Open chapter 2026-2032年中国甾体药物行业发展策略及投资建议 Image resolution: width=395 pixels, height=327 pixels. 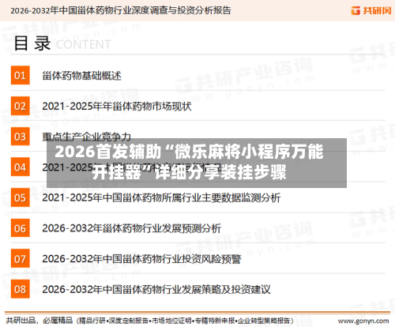(156, 289)
